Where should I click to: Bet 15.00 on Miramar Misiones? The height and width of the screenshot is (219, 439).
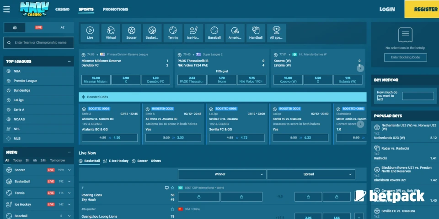coord(96,80)
